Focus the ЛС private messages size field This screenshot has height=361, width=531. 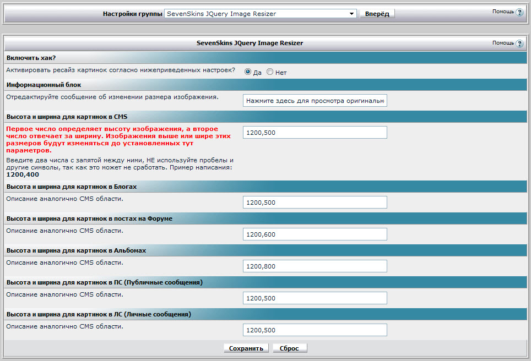click(x=315, y=330)
